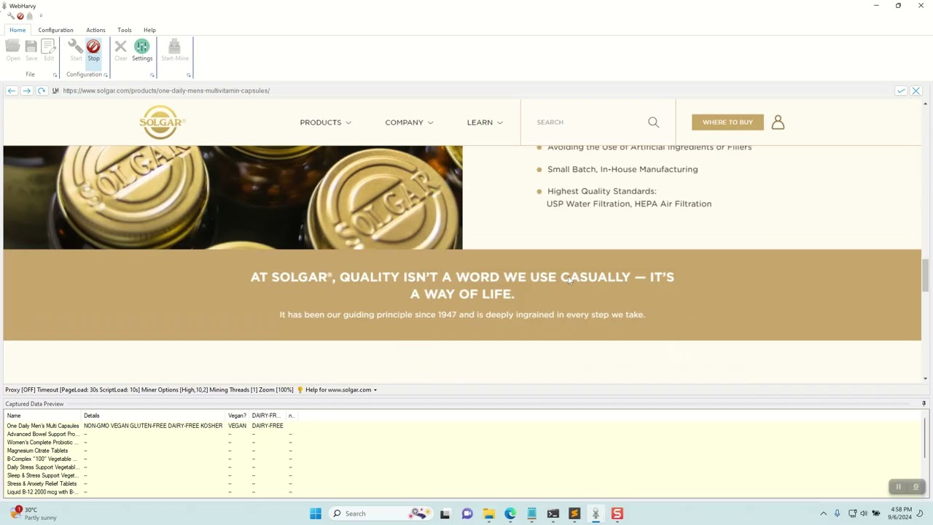Open the Tools ribbon tab
Screen dimensions: 933x525
tap(125, 30)
